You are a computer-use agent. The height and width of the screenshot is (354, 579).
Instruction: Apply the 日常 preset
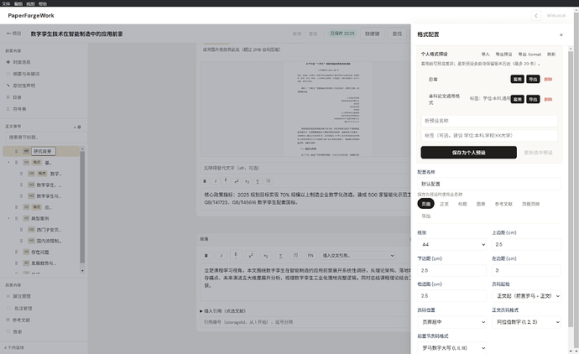coord(518,80)
